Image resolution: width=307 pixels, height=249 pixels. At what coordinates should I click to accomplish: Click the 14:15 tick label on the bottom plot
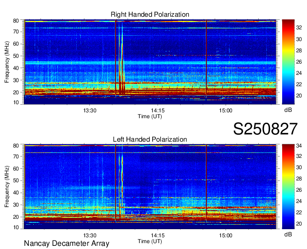tap(158, 235)
